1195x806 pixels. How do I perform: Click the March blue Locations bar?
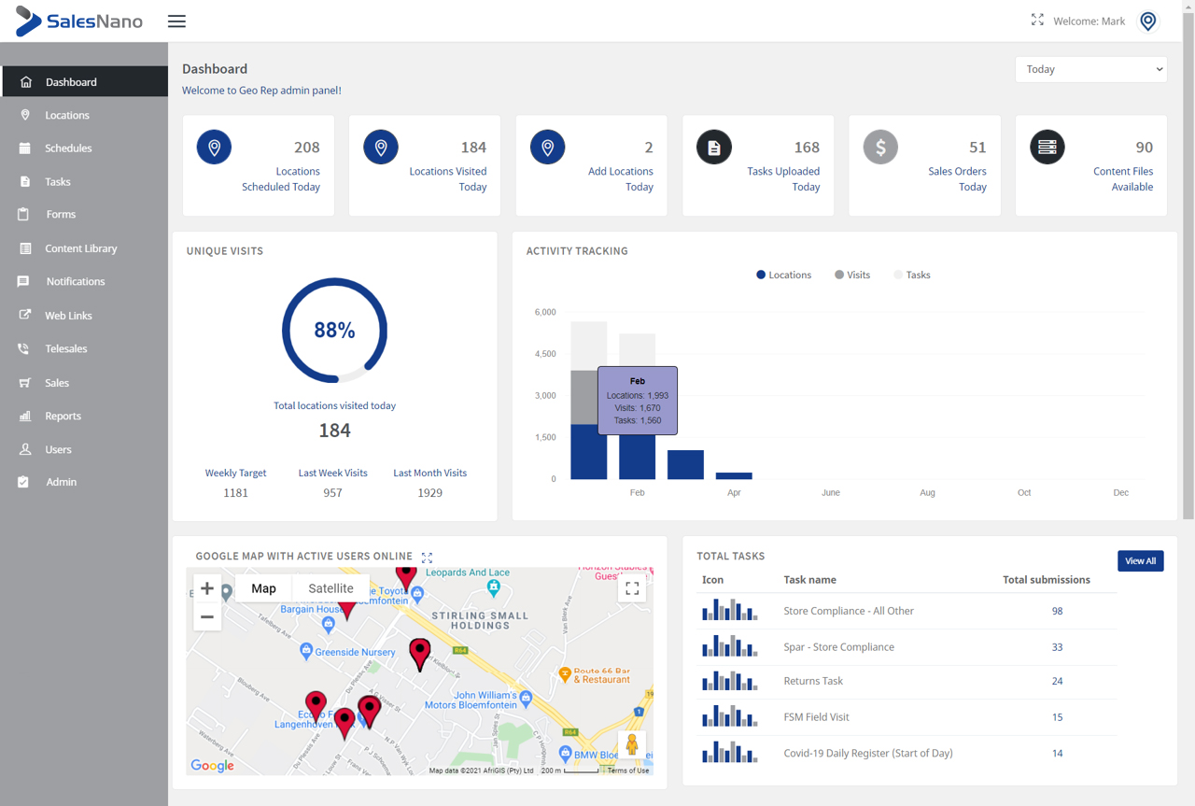pos(686,464)
